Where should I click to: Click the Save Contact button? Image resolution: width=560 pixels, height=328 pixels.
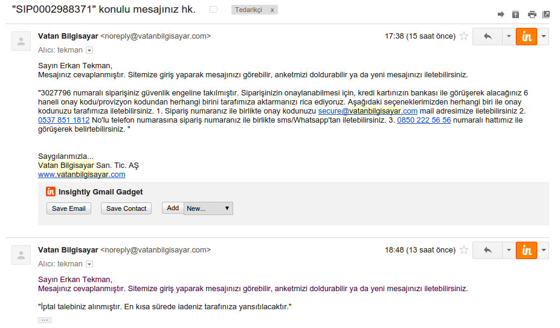coord(126,208)
